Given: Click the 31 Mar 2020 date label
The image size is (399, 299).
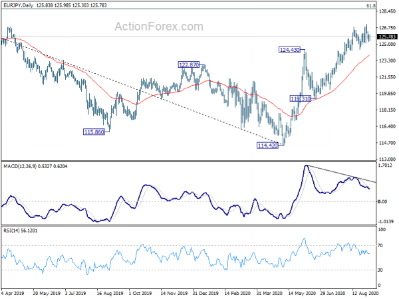Looking at the screenshot, I should point(269,293).
